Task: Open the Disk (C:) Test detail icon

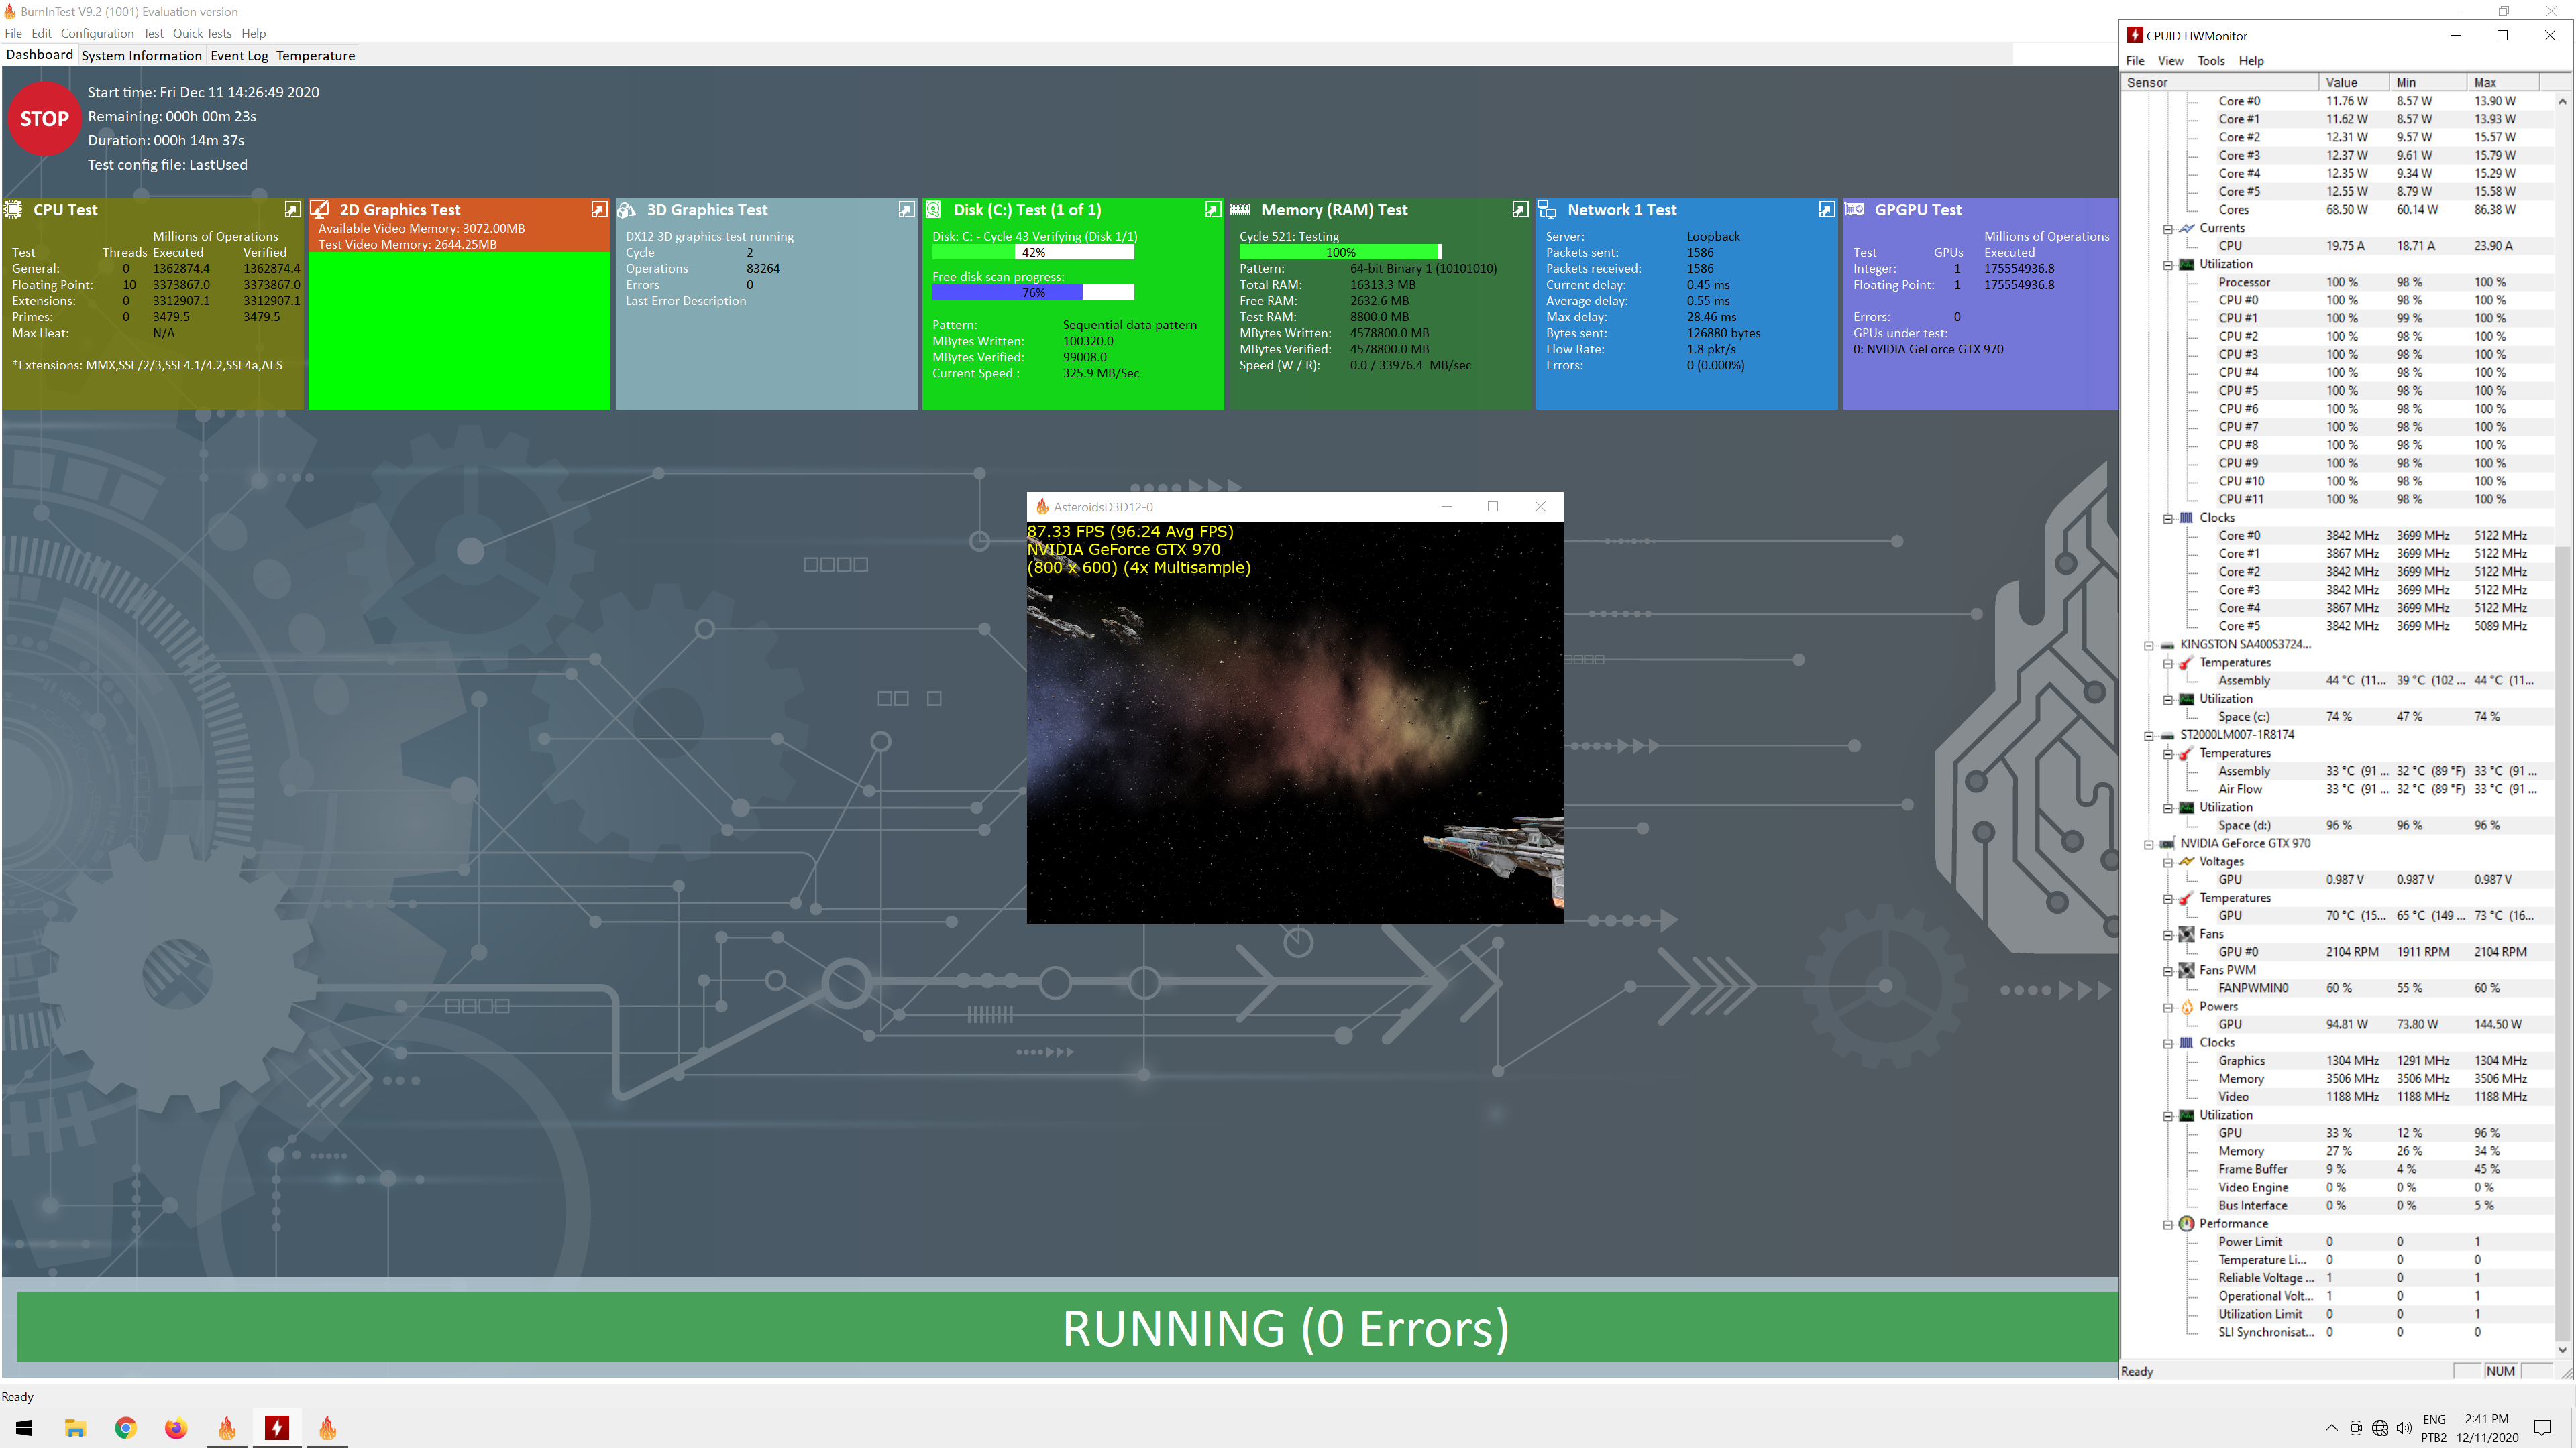Action: coord(1212,210)
